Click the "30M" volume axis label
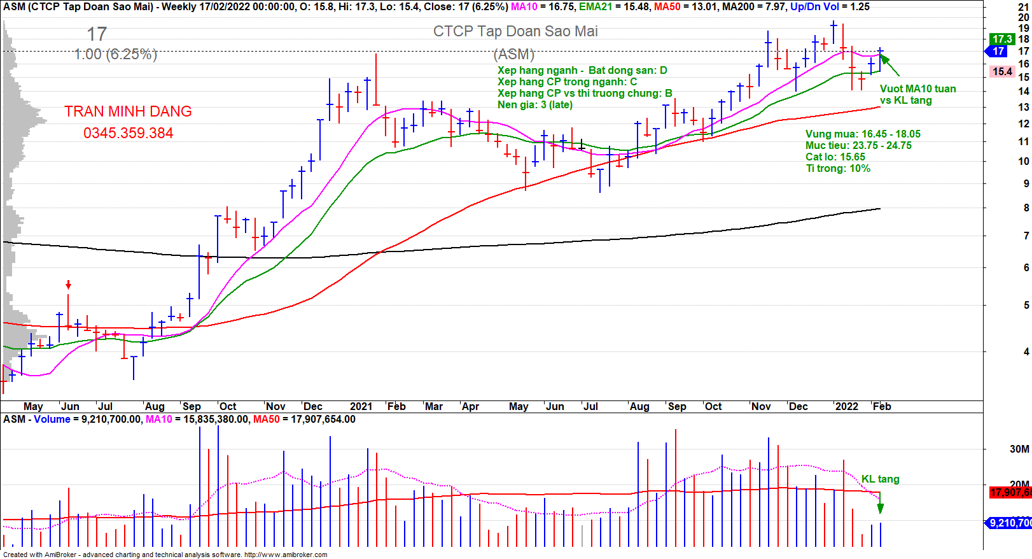 coord(1019,449)
